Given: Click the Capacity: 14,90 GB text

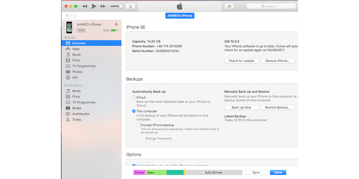Looking at the screenshot, I should tap(146, 41).
